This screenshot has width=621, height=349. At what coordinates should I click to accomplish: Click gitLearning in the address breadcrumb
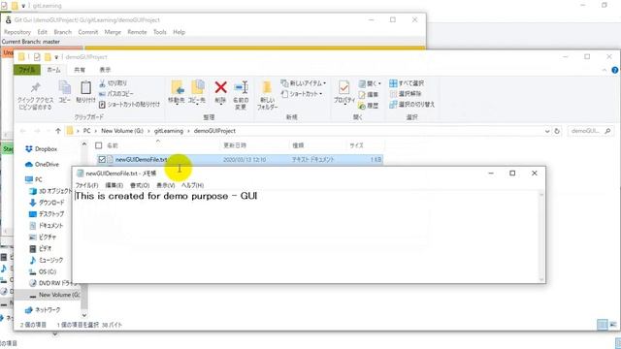(169, 131)
